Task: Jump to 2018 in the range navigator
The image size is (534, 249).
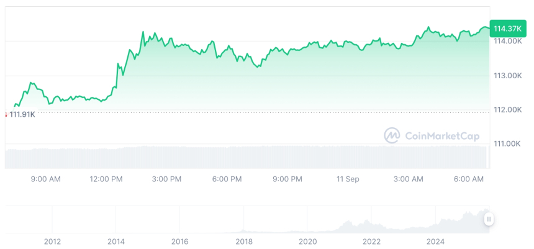Action: click(244, 241)
